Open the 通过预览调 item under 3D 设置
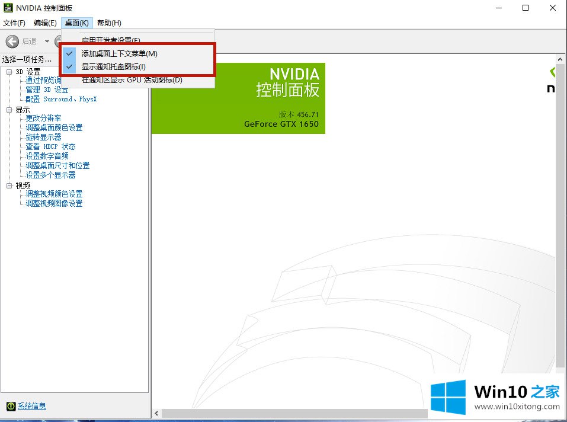 [x=43, y=80]
